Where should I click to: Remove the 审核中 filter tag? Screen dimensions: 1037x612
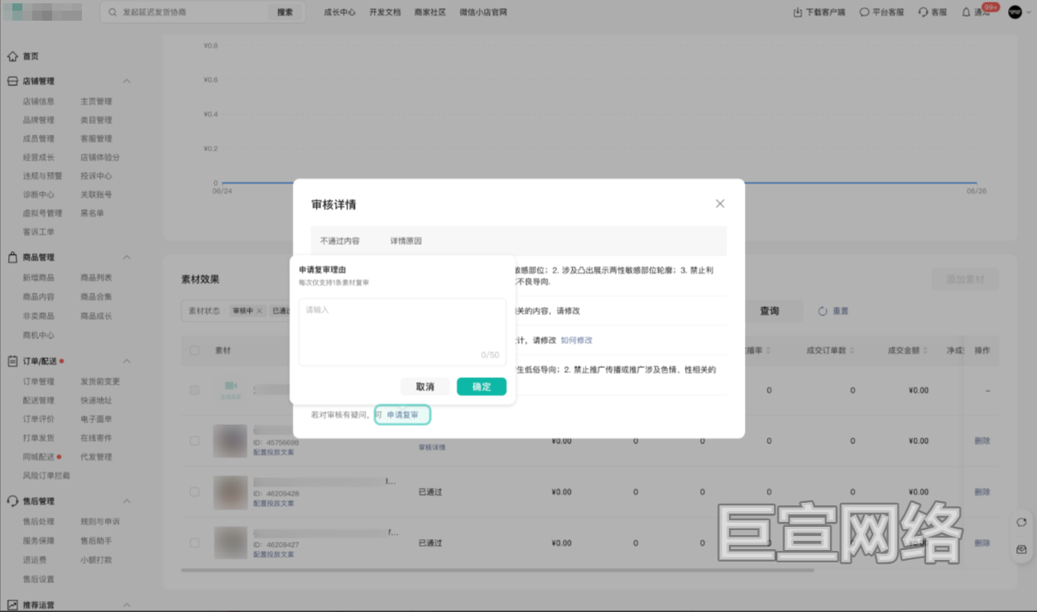[x=259, y=311]
